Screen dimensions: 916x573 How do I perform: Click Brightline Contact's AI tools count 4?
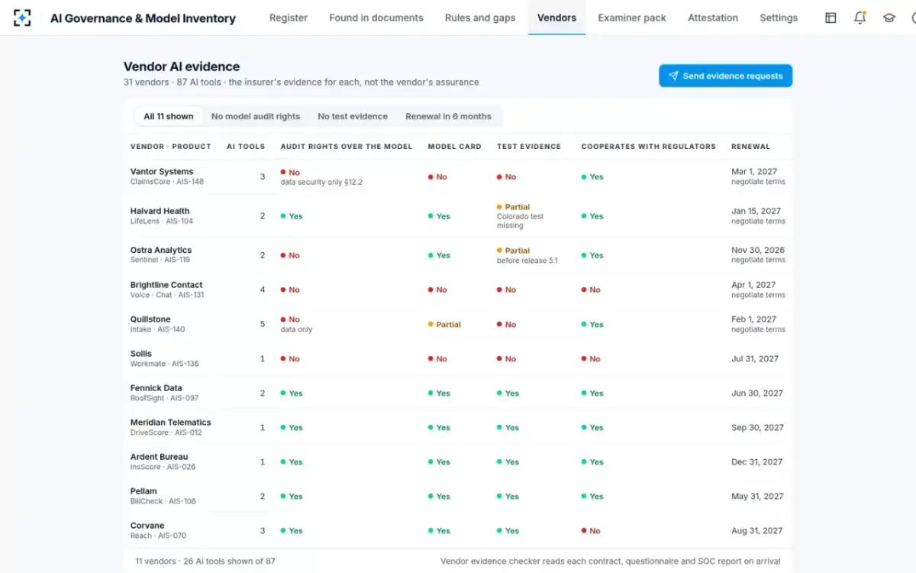[263, 290]
